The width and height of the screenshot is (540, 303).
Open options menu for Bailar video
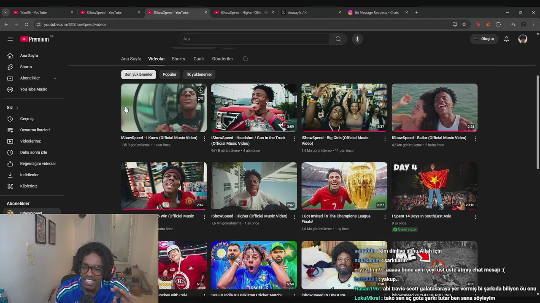[x=475, y=138]
